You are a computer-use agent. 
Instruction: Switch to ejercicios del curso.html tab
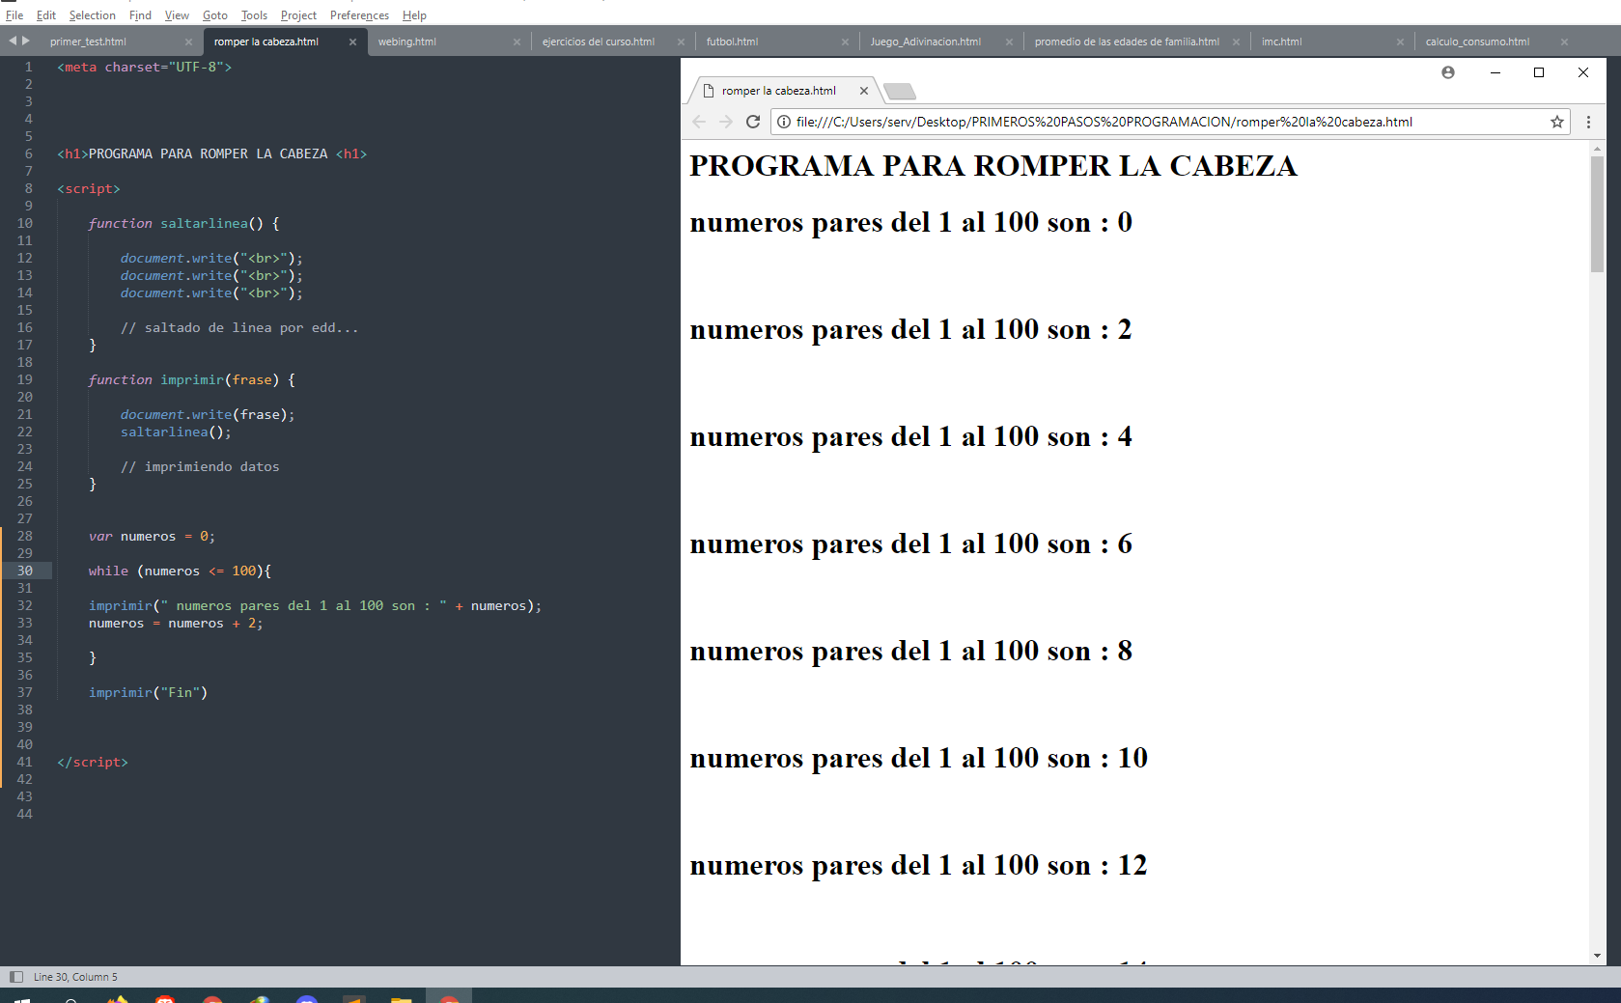[599, 42]
